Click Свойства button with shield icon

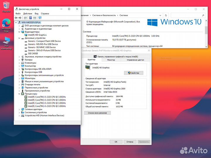pyautogui.click(x=134, y=73)
